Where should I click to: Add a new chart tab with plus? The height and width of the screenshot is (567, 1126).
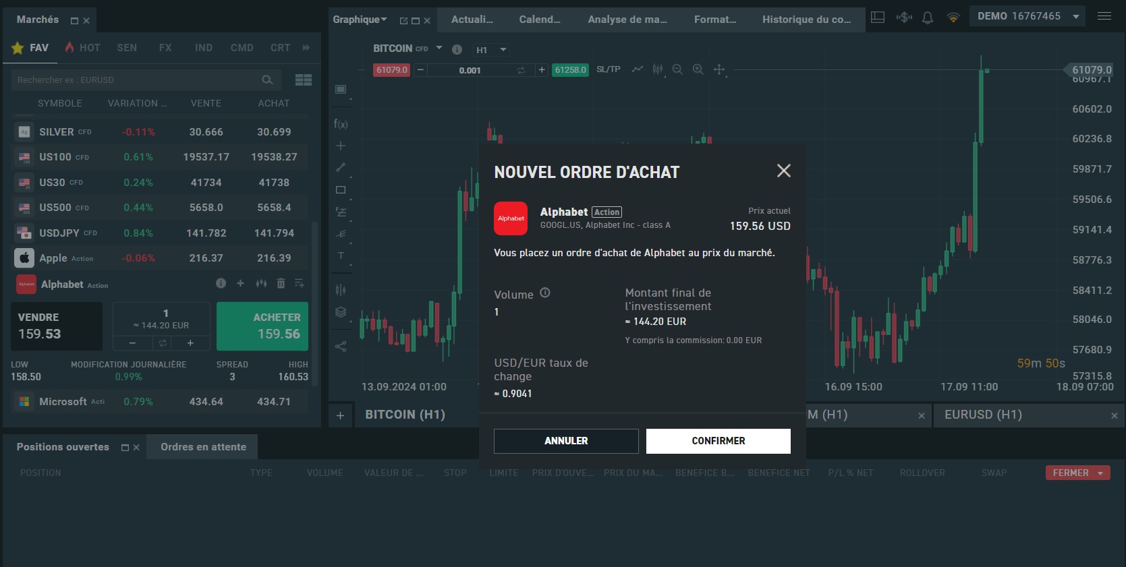click(x=340, y=415)
